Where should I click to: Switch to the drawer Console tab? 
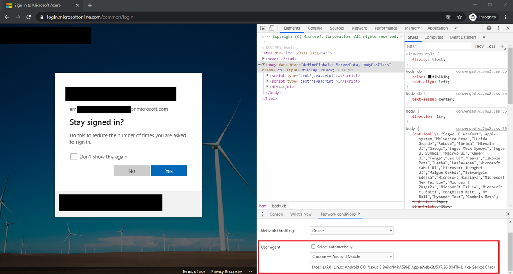click(277, 214)
